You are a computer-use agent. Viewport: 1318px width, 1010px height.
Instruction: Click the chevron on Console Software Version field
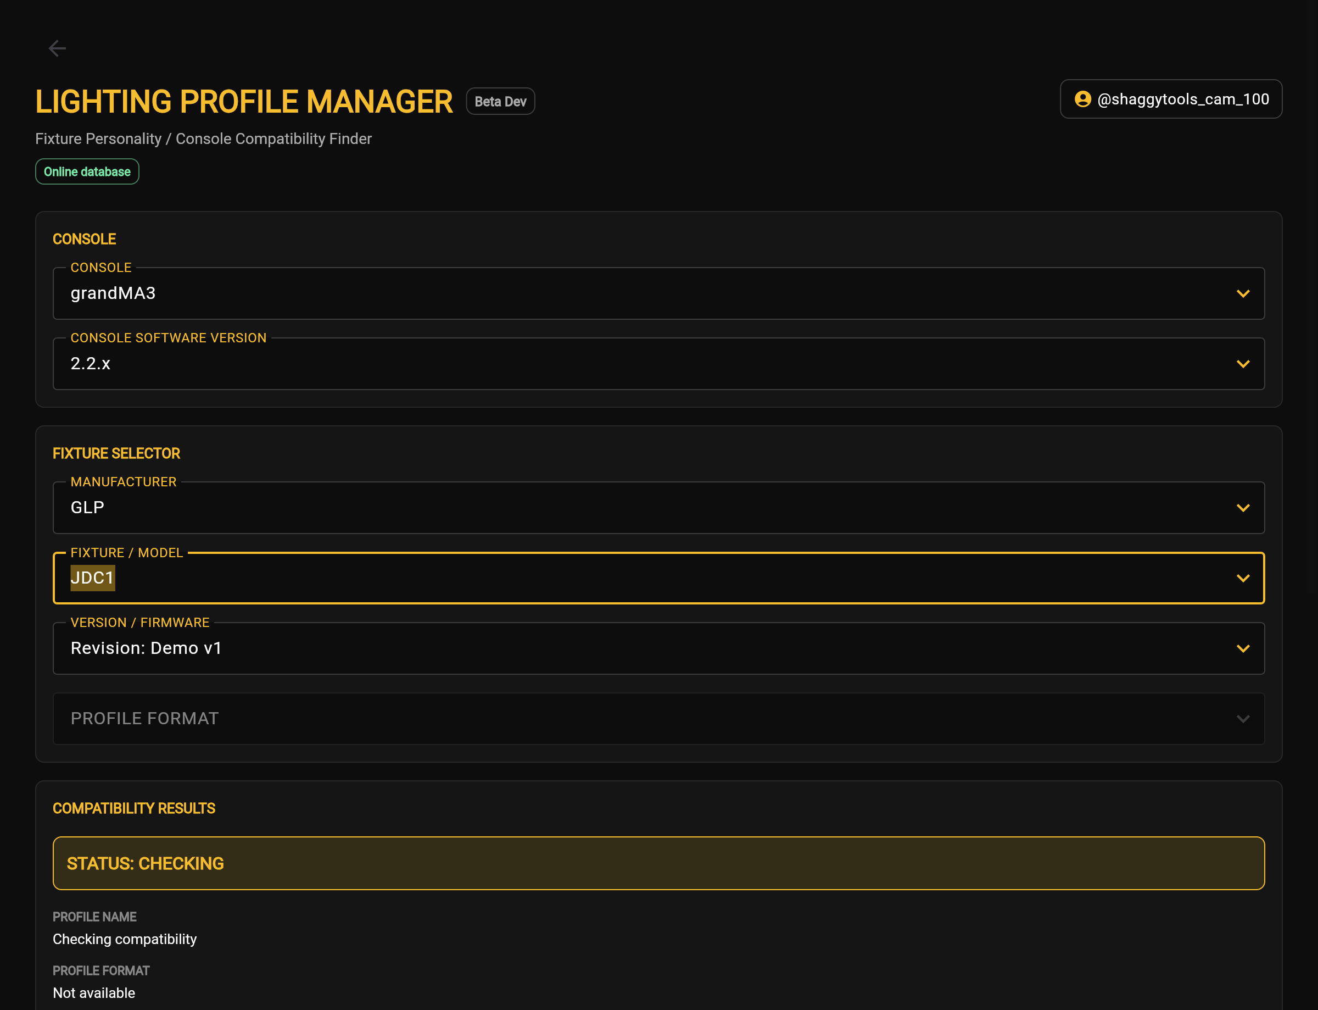1243,364
